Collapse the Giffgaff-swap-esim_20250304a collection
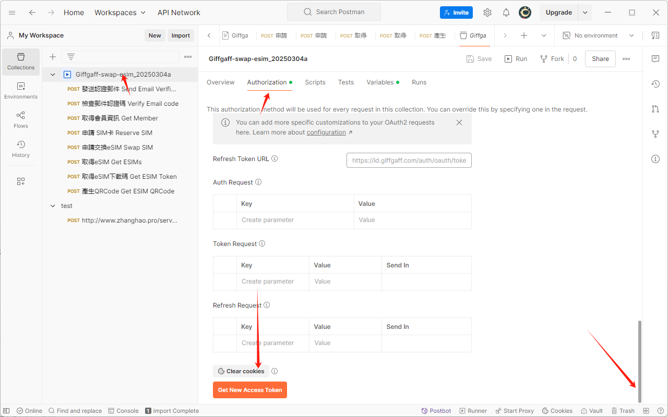Viewport: 668px width, 417px height. tap(53, 75)
